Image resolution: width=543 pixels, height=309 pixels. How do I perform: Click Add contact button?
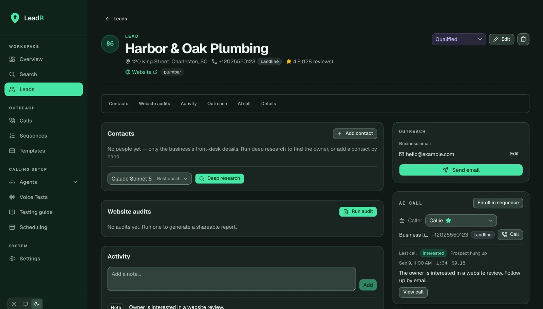point(355,134)
